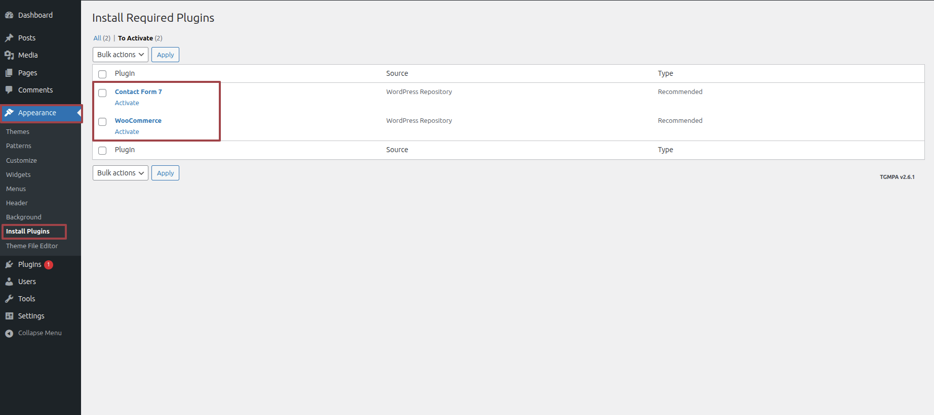Open Widgets submenu item
Image resolution: width=934 pixels, height=415 pixels.
[18, 174]
